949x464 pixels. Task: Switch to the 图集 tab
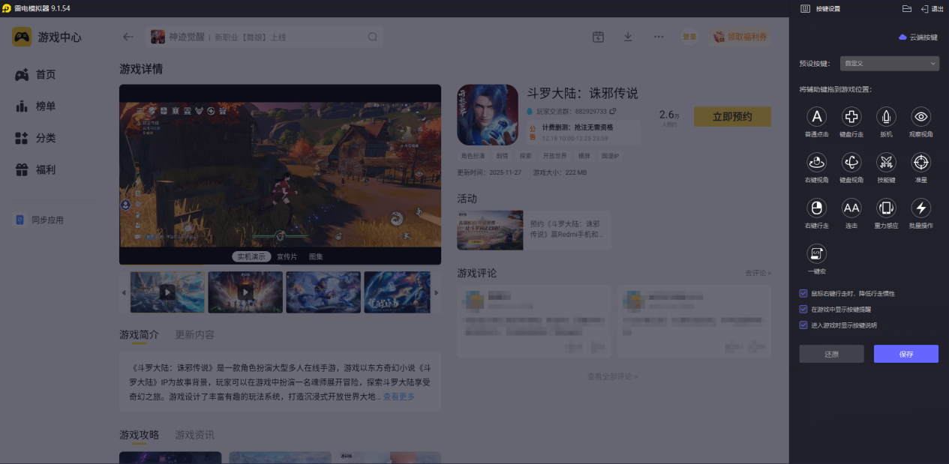click(x=316, y=256)
